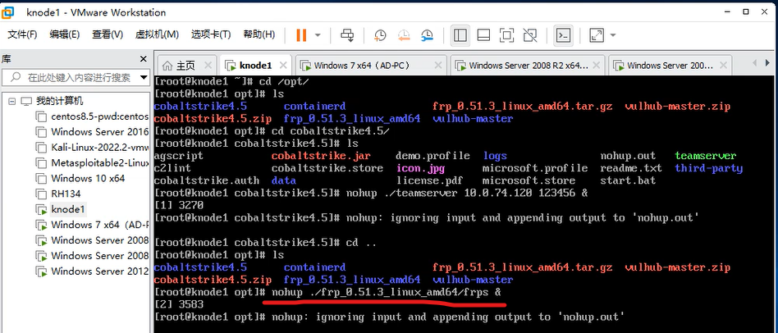The width and height of the screenshot is (778, 333).
Task: Open the stretch display options dropdown
Action: point(613,35)
